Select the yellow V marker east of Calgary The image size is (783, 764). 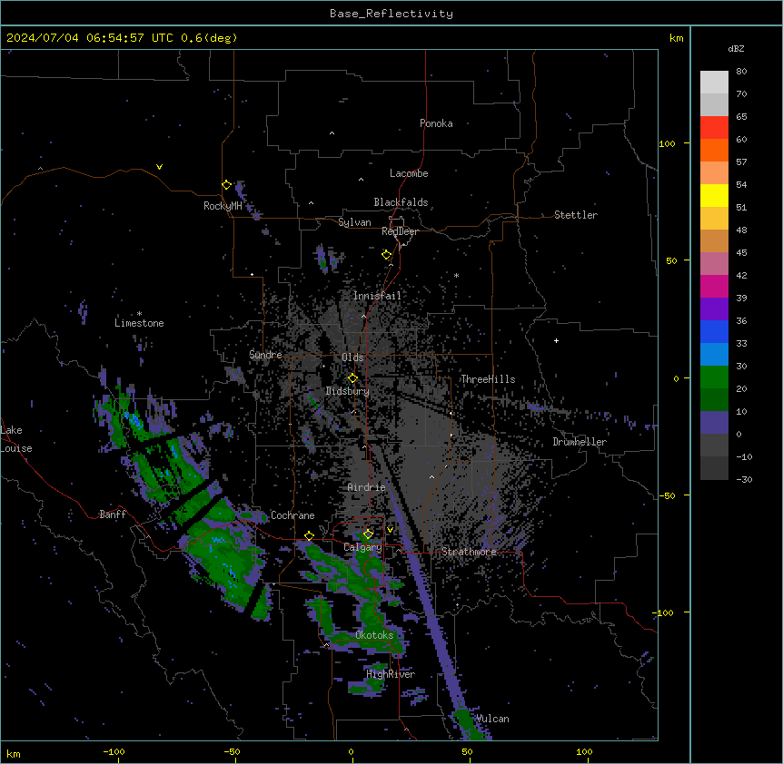click(390, 530)
